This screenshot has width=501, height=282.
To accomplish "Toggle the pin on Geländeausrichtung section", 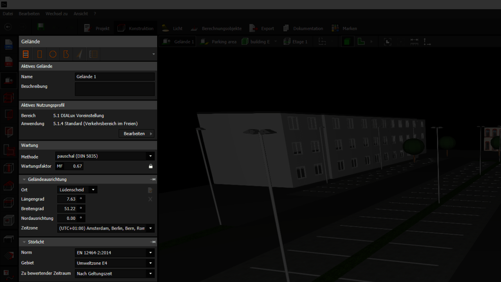I will coord(153,179).
